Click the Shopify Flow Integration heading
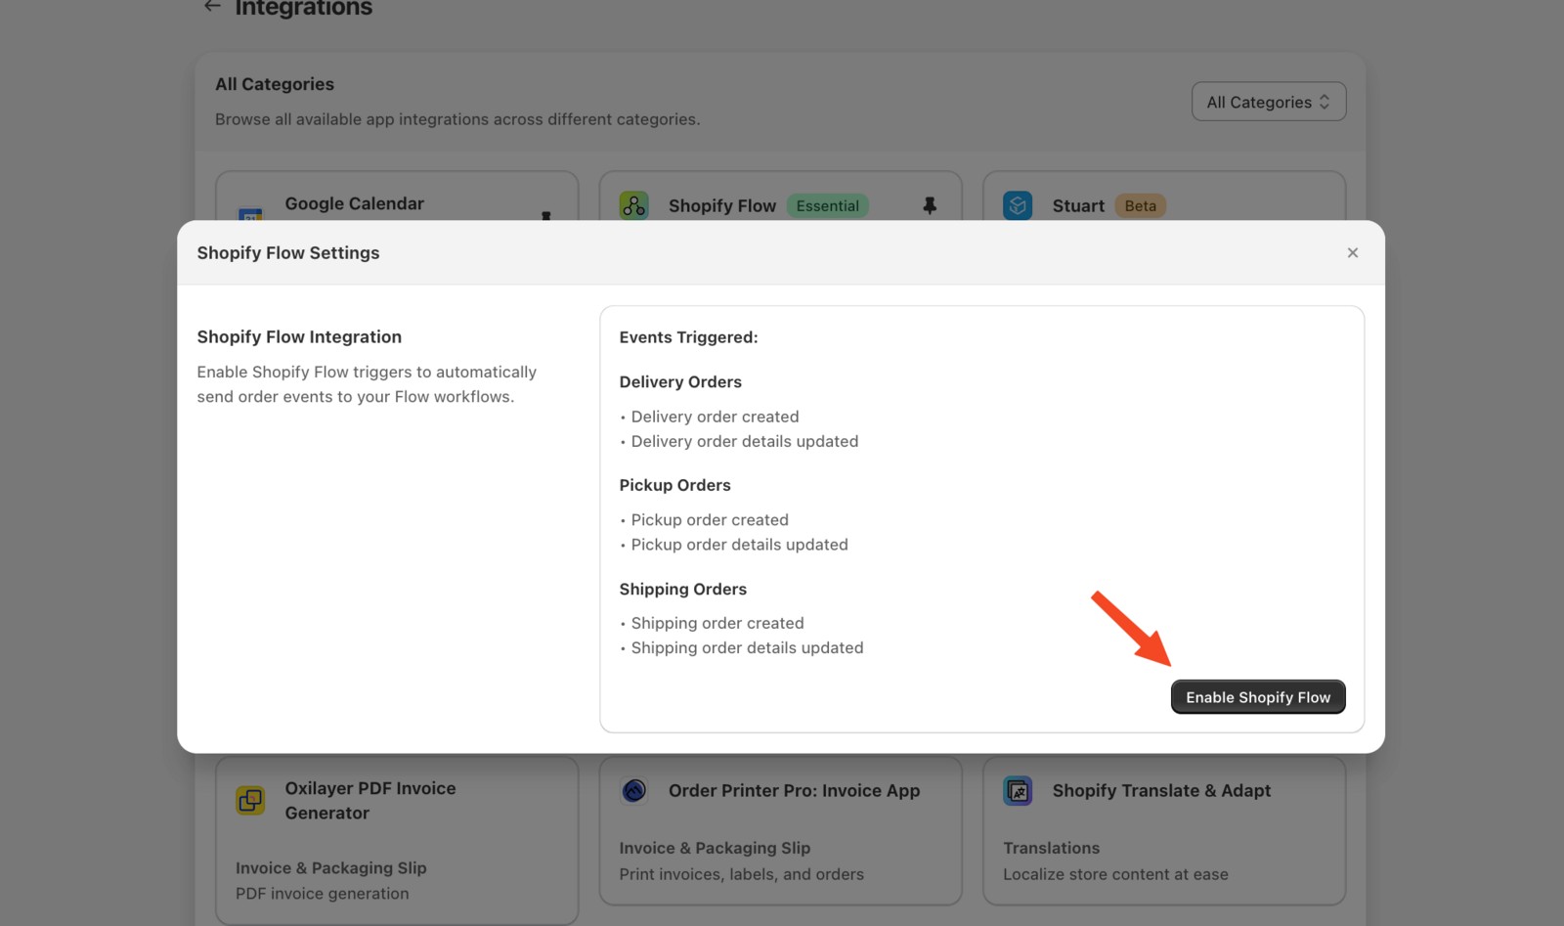 (x=299, y=336)
